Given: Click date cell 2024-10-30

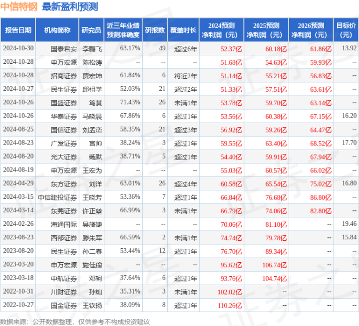Looking at the screenshot, I should pos(18,48).
